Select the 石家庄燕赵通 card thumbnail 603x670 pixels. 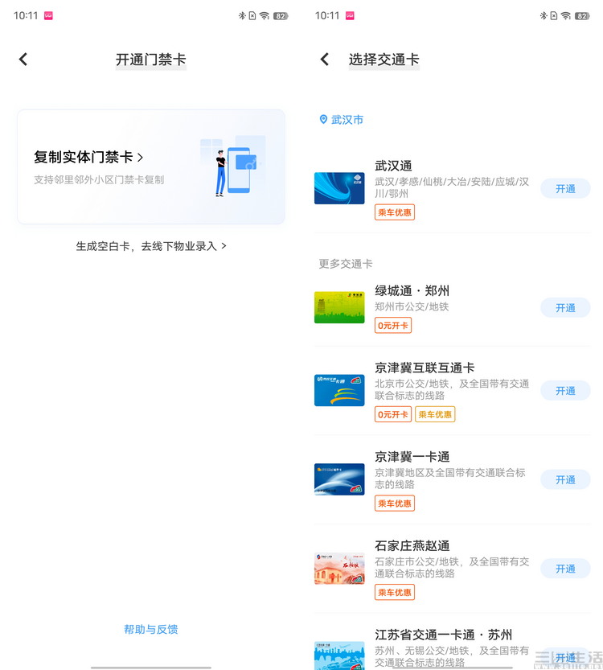click(339, 569)
